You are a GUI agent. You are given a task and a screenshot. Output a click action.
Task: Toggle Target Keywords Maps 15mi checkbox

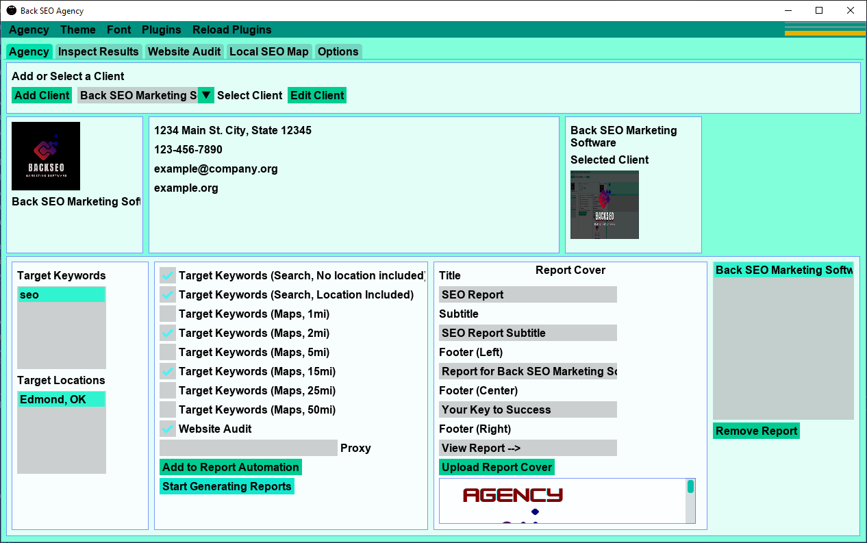pyautogui.click(x=168, y=371)
